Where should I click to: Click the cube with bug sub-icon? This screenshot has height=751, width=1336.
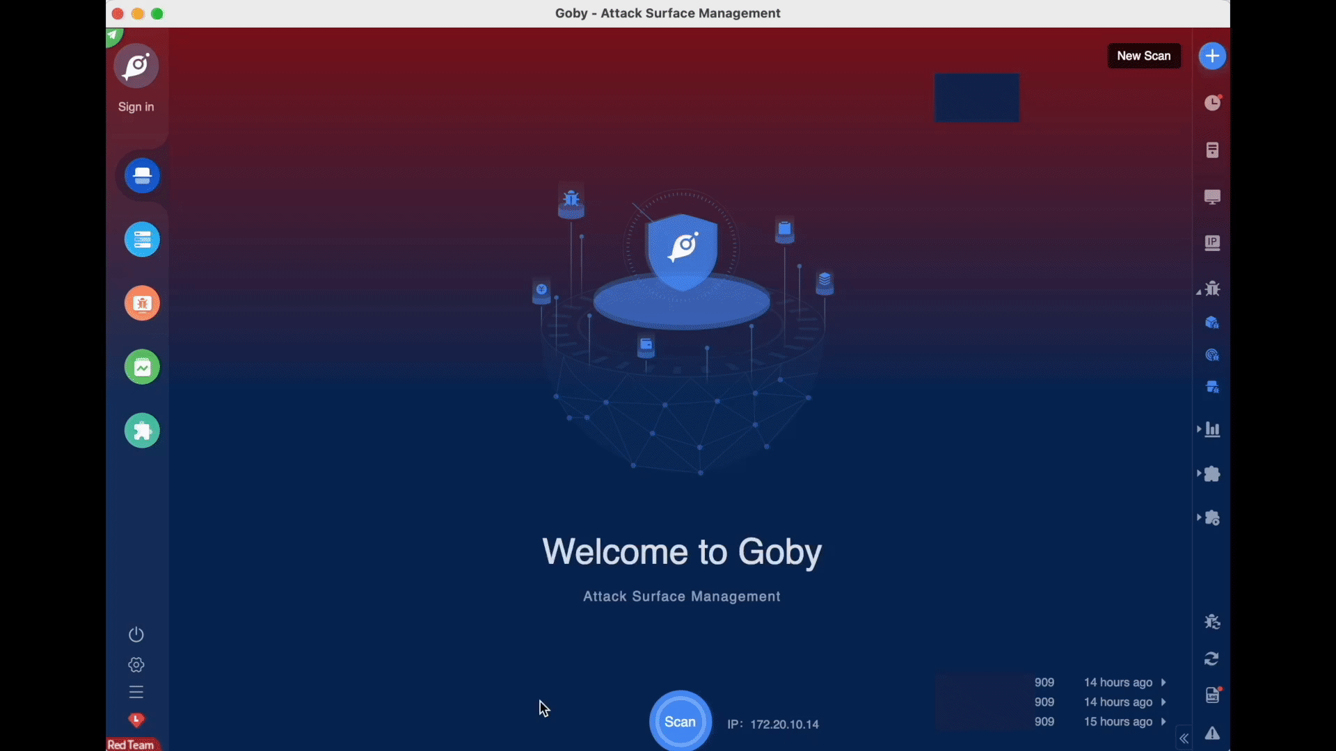1212,323
